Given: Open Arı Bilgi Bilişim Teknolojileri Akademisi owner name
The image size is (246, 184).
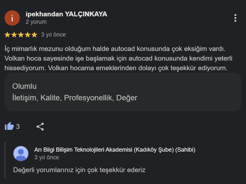Looking at the screenshot, I should tap(115, 150).
